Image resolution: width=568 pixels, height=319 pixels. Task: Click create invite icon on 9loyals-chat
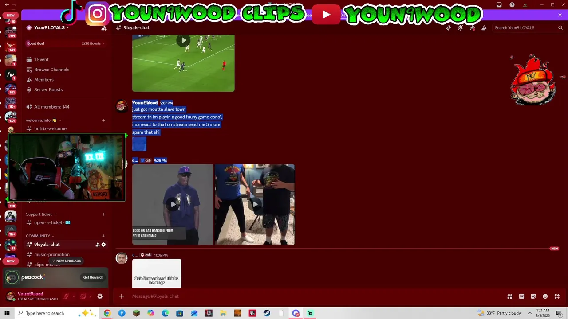click(x=97, y=245)
